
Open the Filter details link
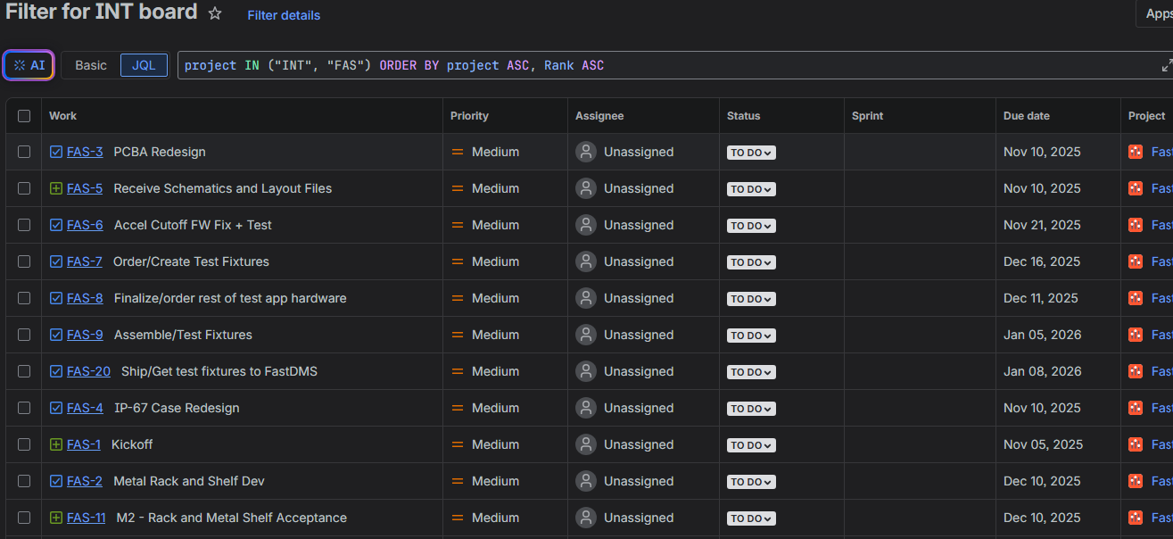(284, 15)
